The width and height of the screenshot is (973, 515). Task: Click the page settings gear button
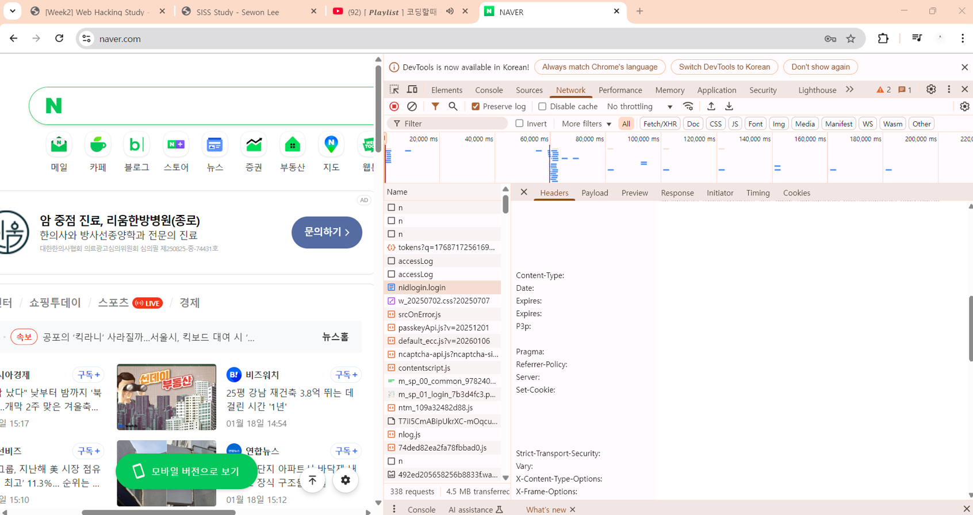[346, 480]
